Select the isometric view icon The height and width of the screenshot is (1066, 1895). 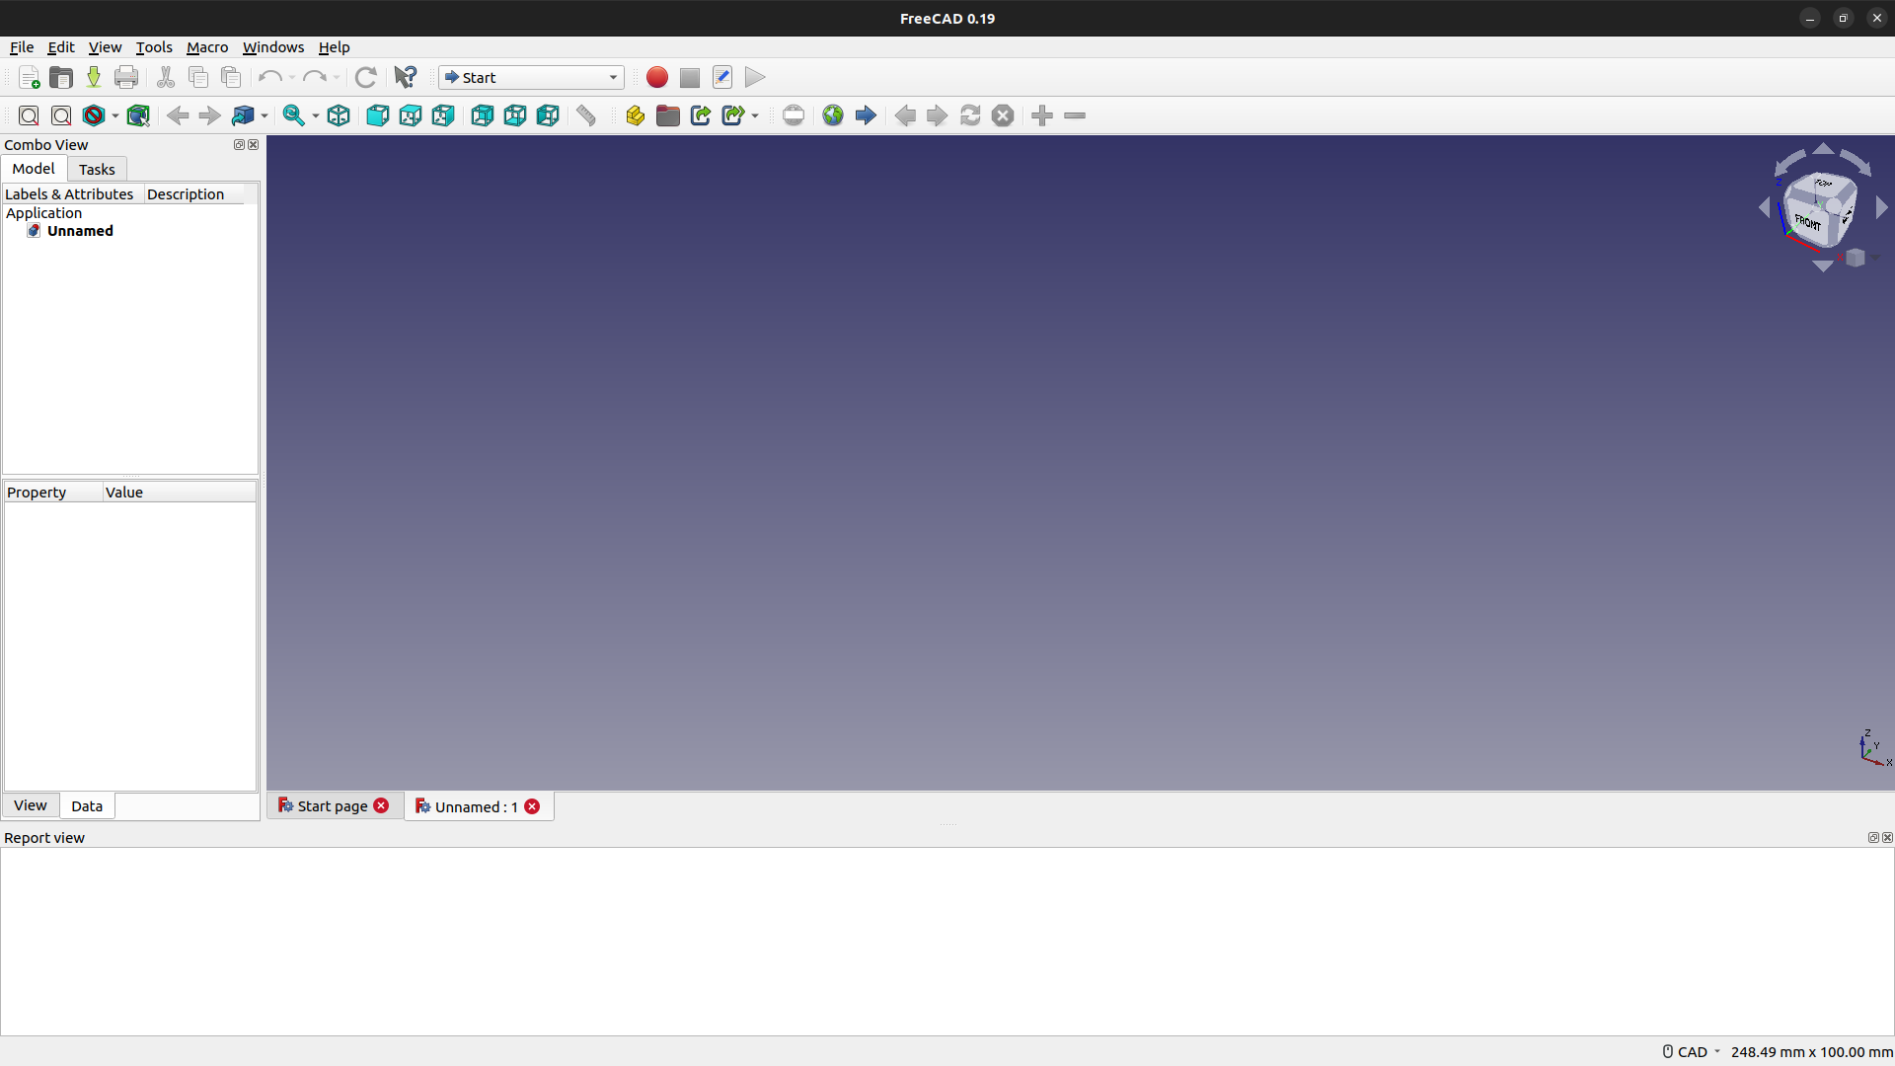tap(339, 115)
